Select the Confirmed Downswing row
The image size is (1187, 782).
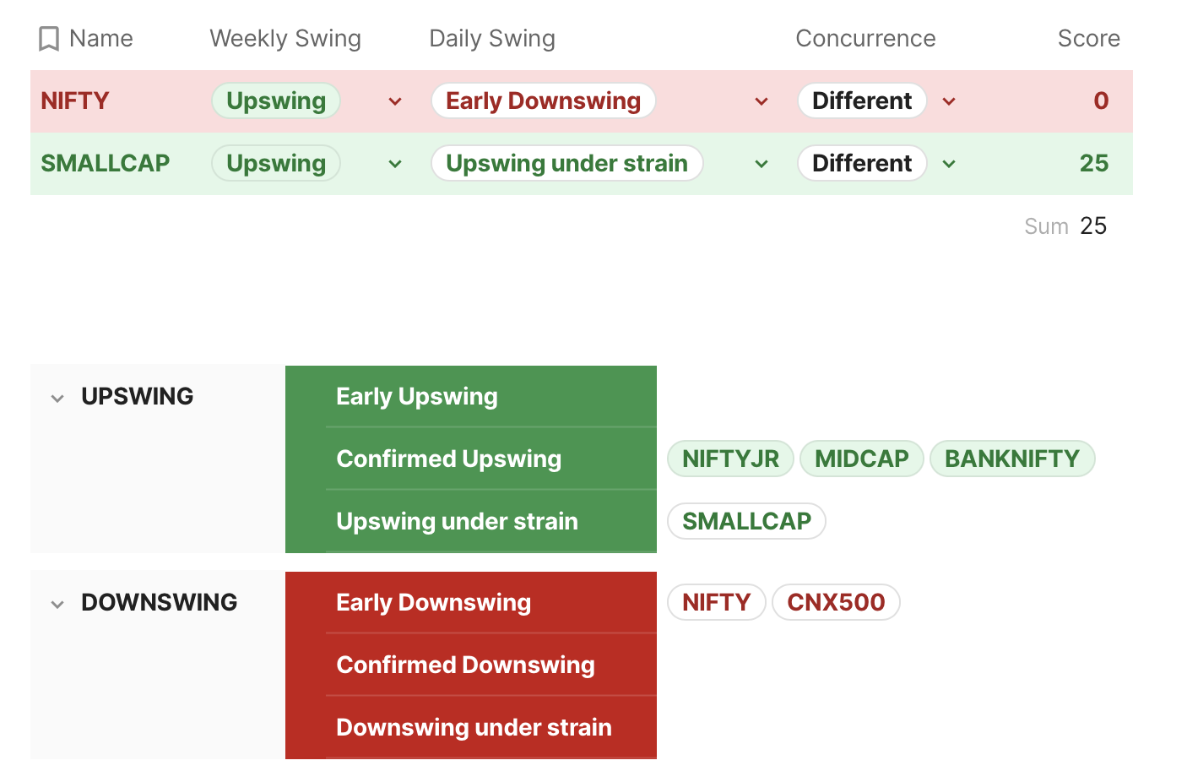(x=465, y=665)
